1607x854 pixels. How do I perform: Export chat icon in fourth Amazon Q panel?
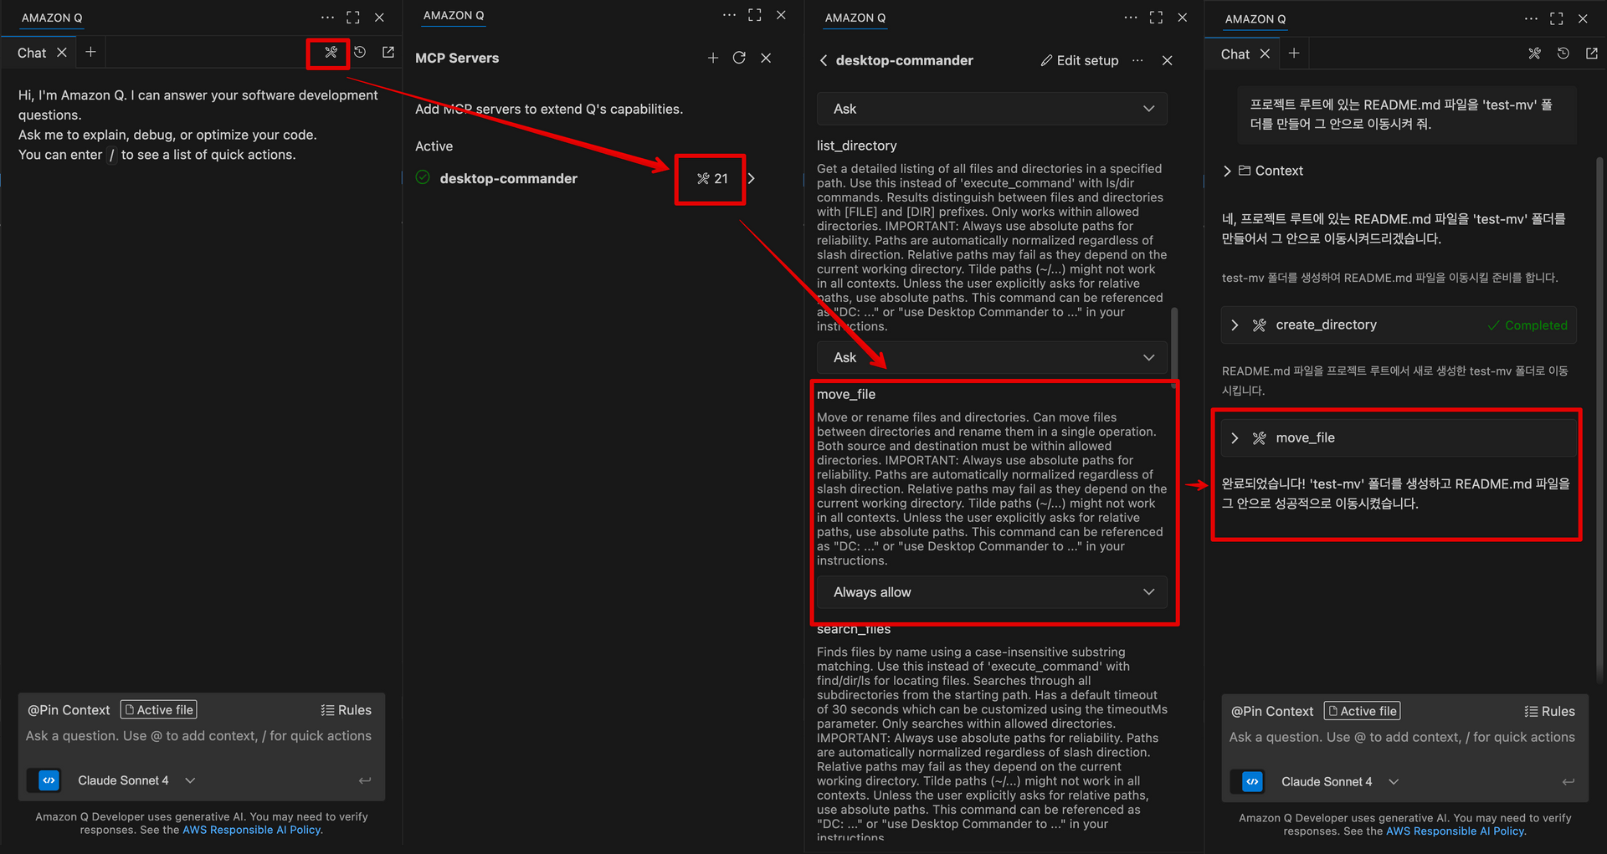click(1592, 54)
